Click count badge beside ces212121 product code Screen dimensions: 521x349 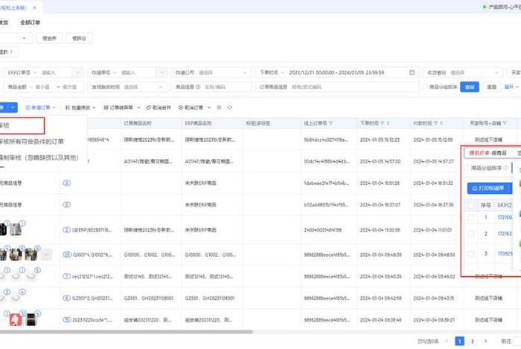67,276
